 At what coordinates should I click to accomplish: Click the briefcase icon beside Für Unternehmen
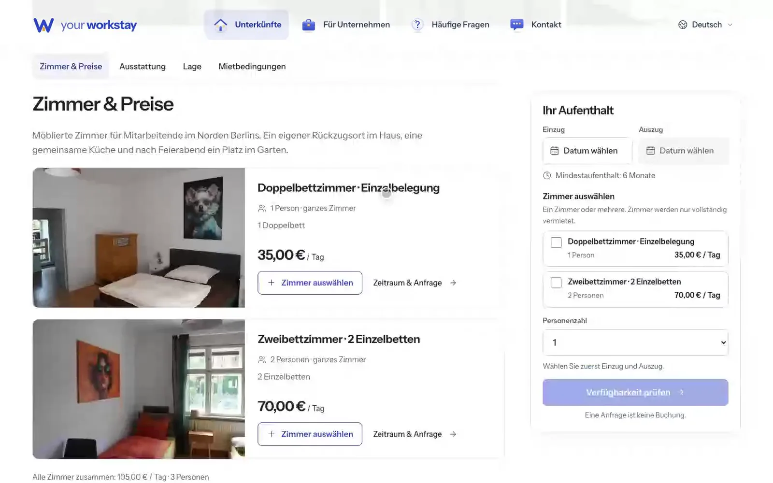[308, 25]
